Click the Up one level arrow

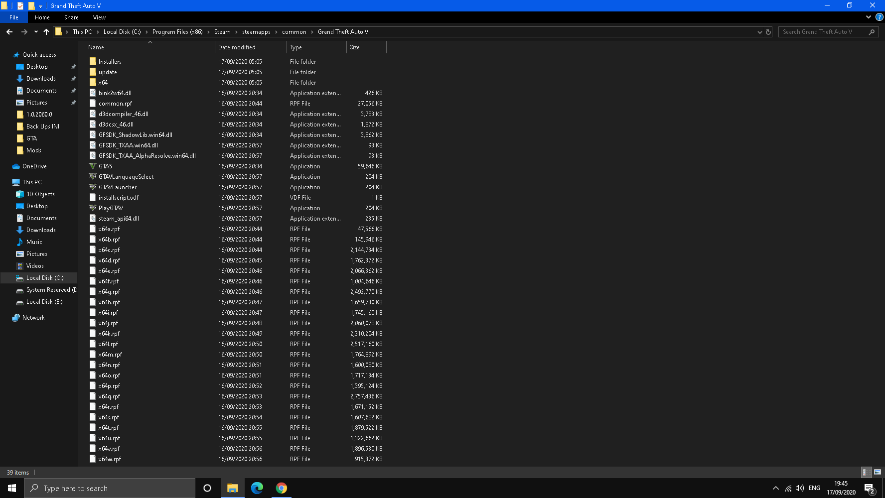tap(46, 32)
